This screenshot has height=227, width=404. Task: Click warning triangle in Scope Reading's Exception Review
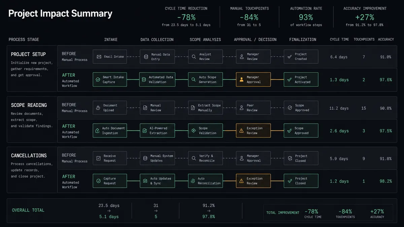click(x=241, y=131)
